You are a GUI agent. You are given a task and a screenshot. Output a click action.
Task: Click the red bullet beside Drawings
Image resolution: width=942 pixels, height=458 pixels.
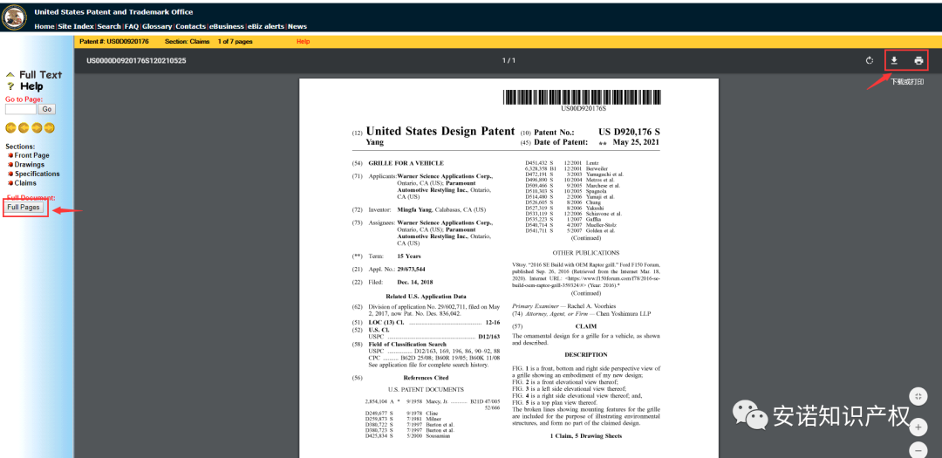click(x=10, y=165)
